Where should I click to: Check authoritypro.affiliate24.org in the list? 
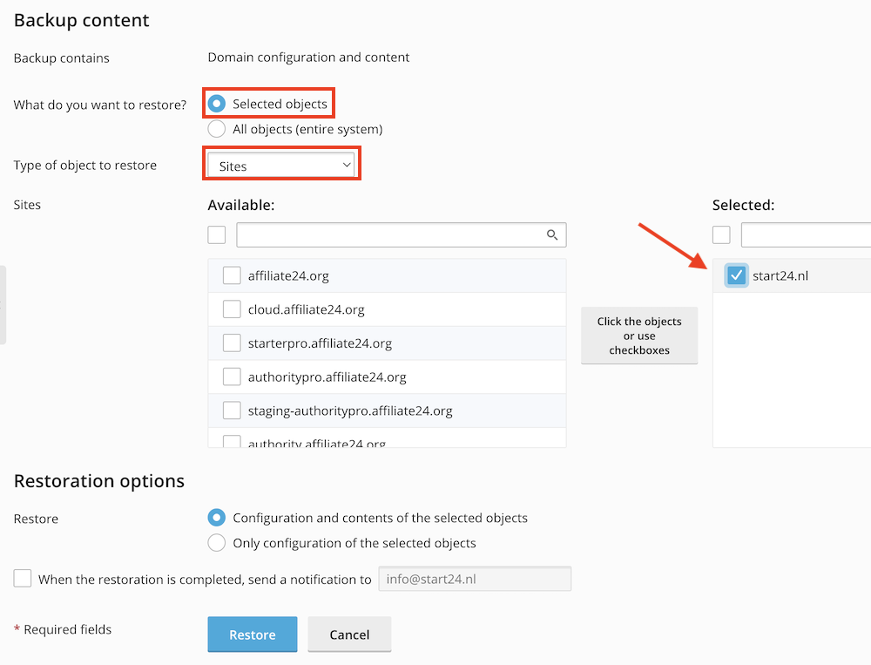(x=232, y=377)
